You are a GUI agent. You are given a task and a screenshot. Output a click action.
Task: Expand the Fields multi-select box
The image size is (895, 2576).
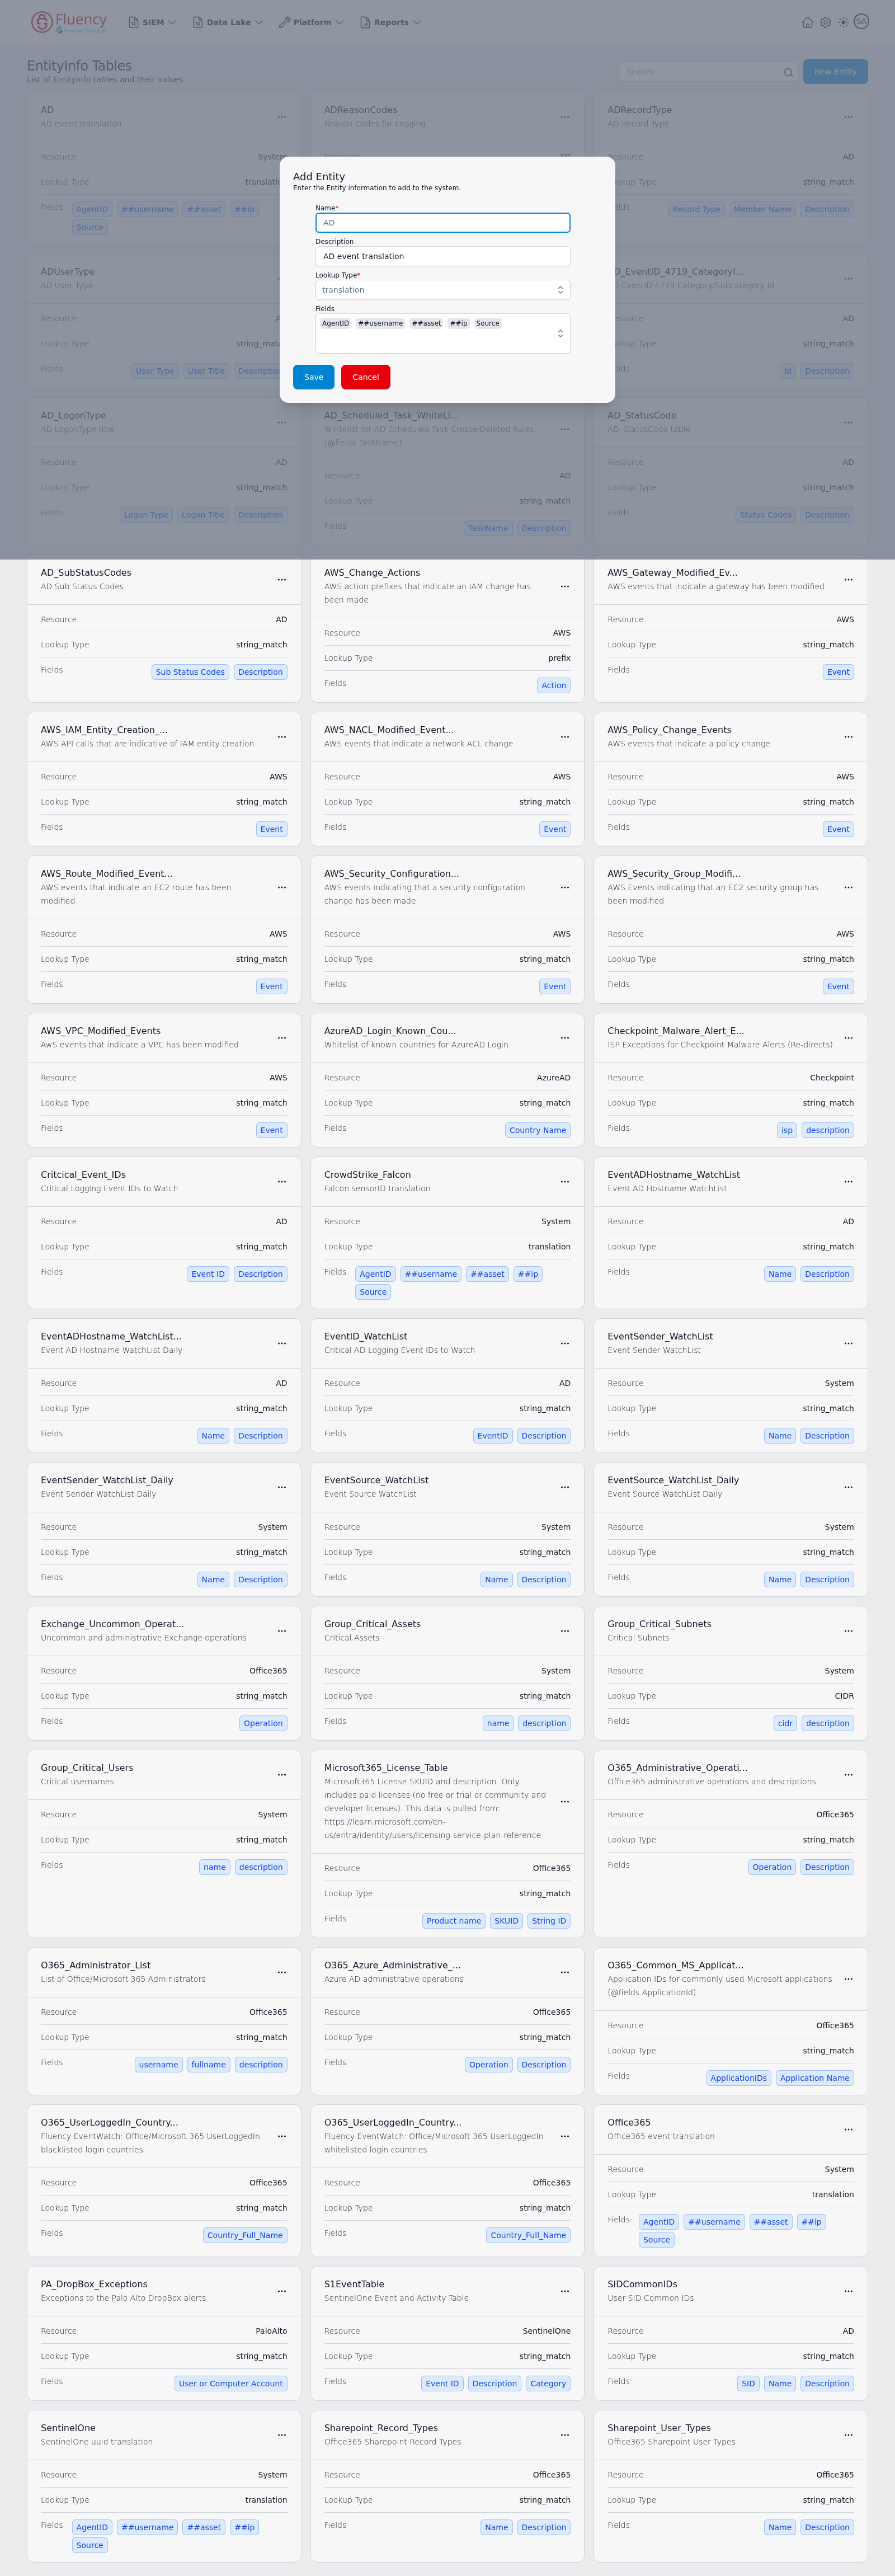click(443, 334)
